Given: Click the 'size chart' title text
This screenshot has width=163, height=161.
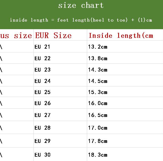Looking at the screenshot, I should pos(81,5).
